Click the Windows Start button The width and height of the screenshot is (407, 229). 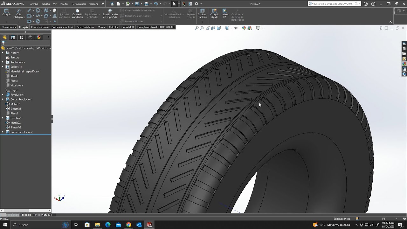click(5, 225)
